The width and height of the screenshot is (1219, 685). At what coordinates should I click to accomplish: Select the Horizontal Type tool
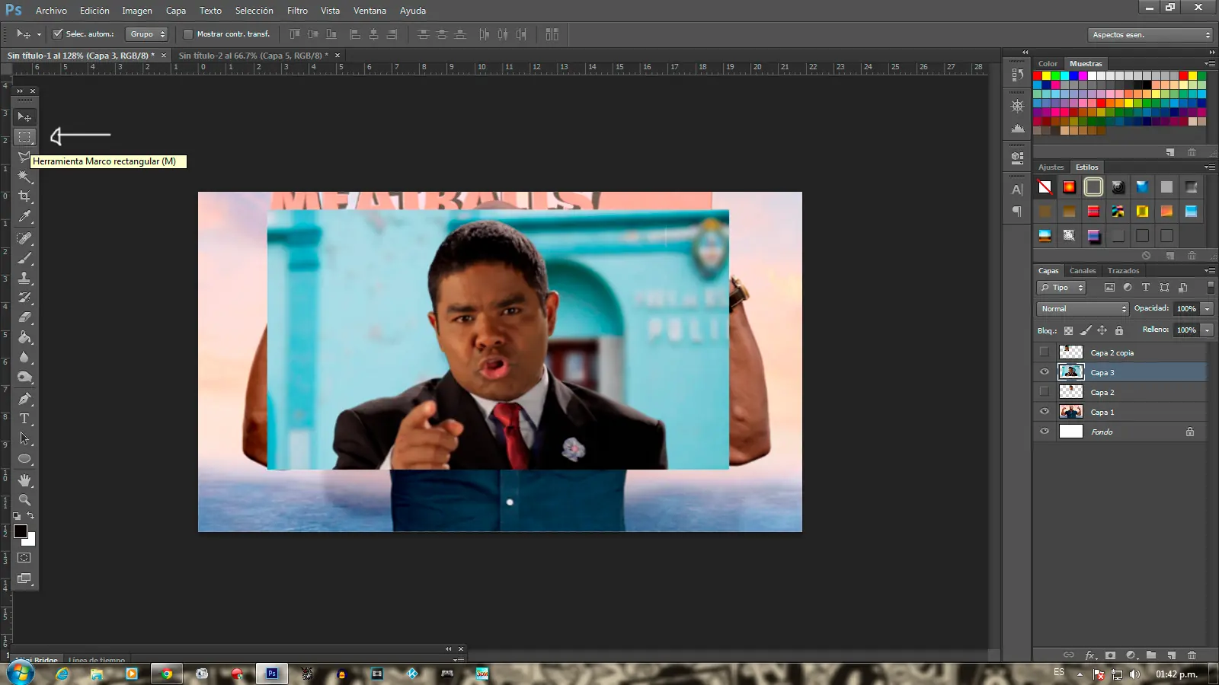[x=24, y=419]
